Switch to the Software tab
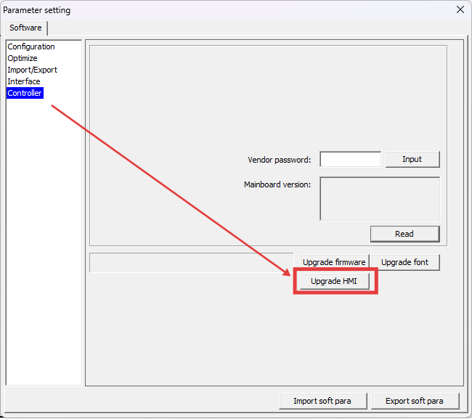The width and height of the screenshot is (472, 419). click(x=25, y=28)
